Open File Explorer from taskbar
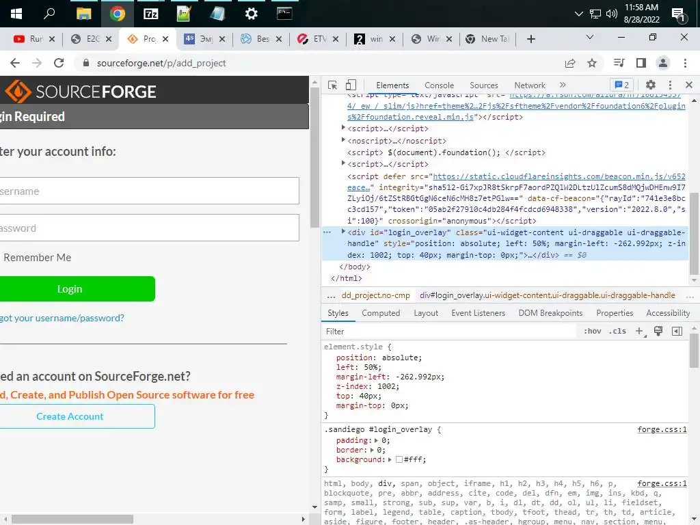This screenshot has width=700, height=525. (83, 14)
